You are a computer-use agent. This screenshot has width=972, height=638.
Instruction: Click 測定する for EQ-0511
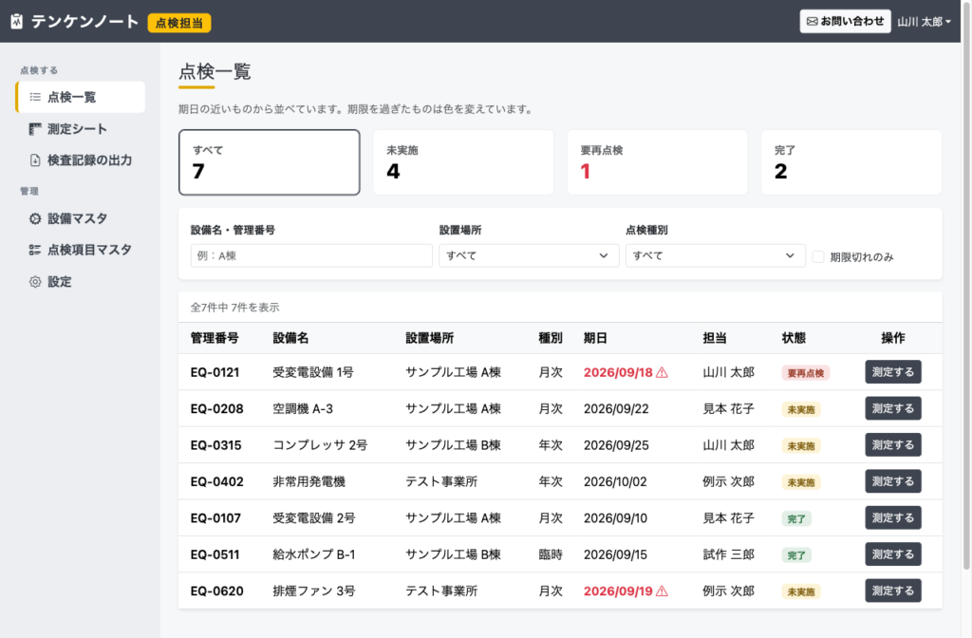point(892,554)
